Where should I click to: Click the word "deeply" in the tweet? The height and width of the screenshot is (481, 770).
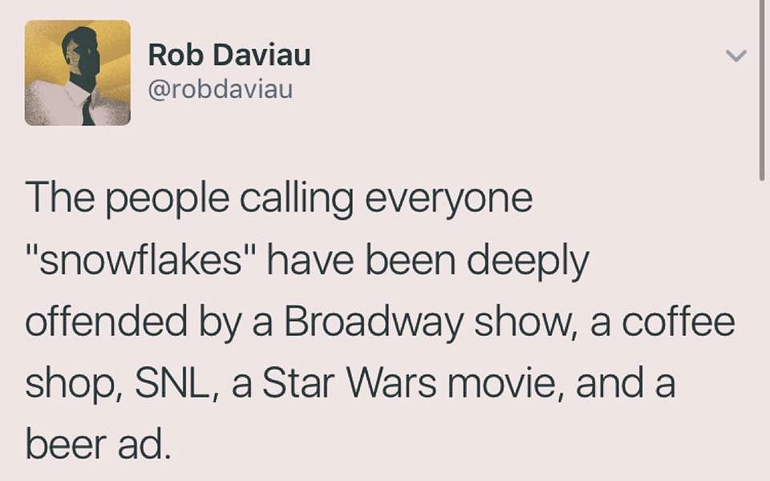[x=528, y=263]
